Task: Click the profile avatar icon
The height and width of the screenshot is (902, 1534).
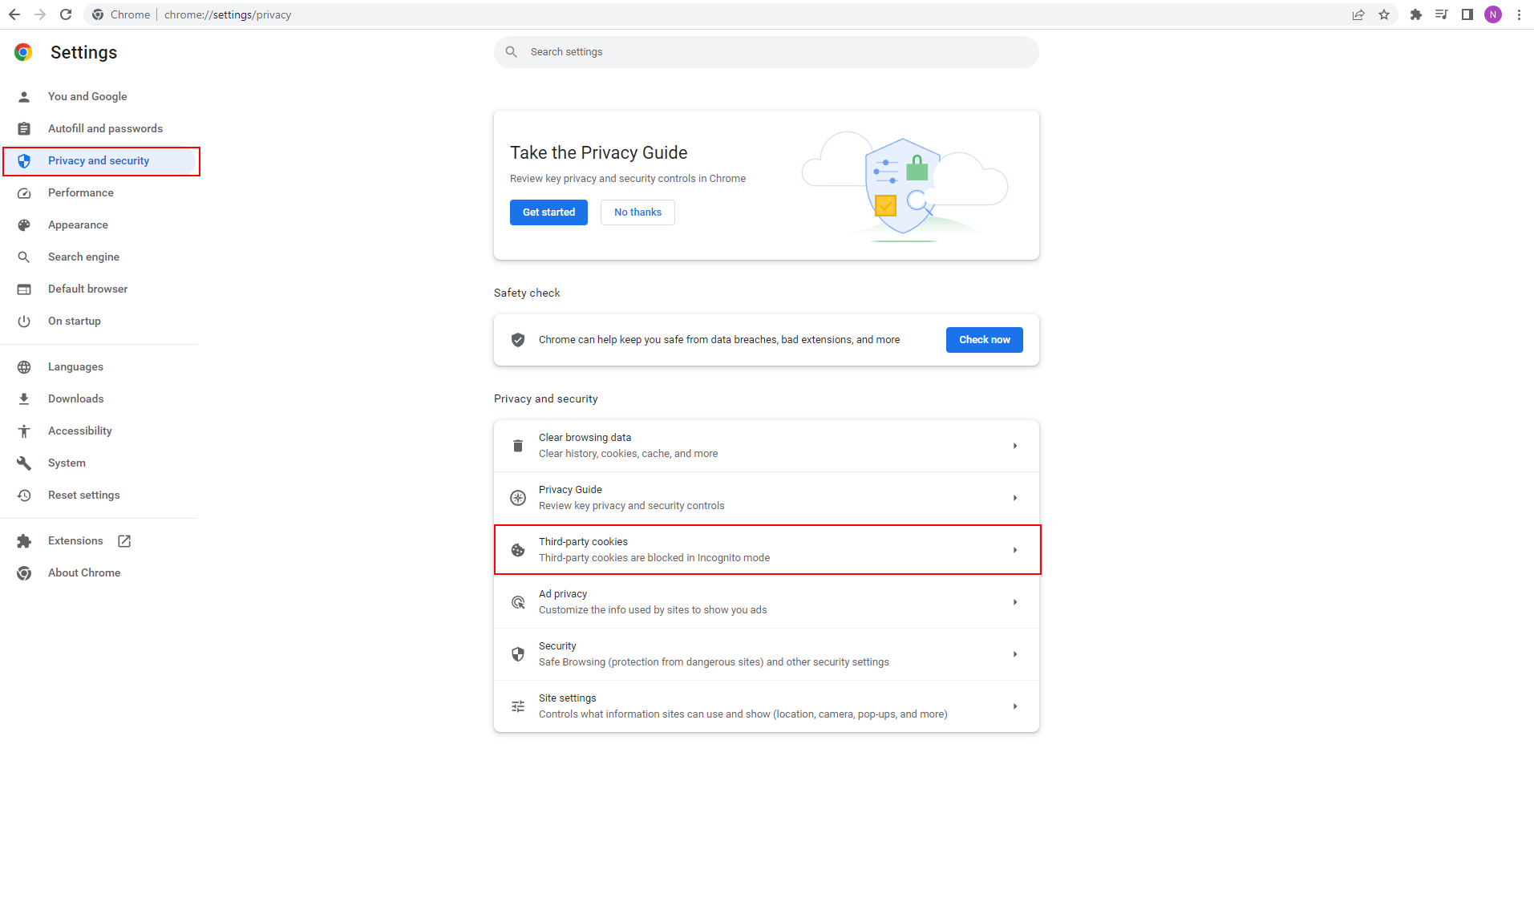Action: click(x=1493, y=14)
